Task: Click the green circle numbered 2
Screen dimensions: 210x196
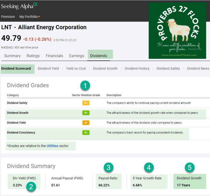Action: click(x=30, y=186)
